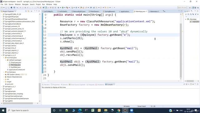The width and height of the screenshot is (200, 113).
Task: Click Smart Insert in status bar
Action: [142, 106]
